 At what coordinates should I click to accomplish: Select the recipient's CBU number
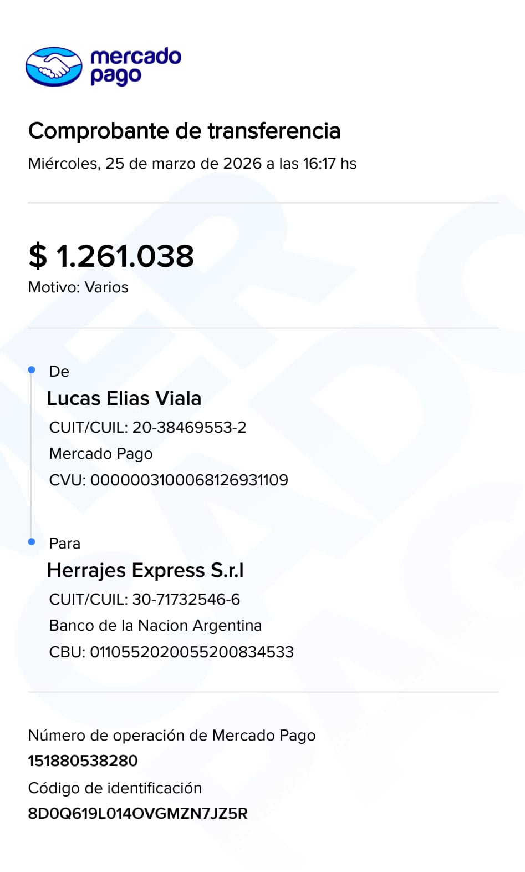tap(171, 652)
